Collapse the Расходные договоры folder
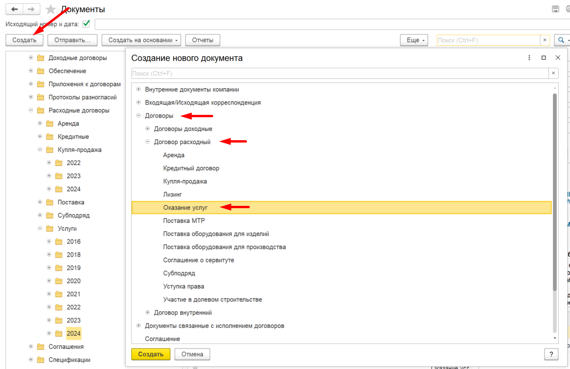570x369 pixels. point(31,111)
